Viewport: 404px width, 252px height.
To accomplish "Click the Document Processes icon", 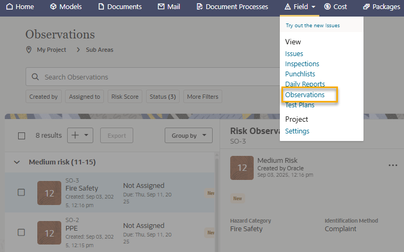I will tap(199, 7).
